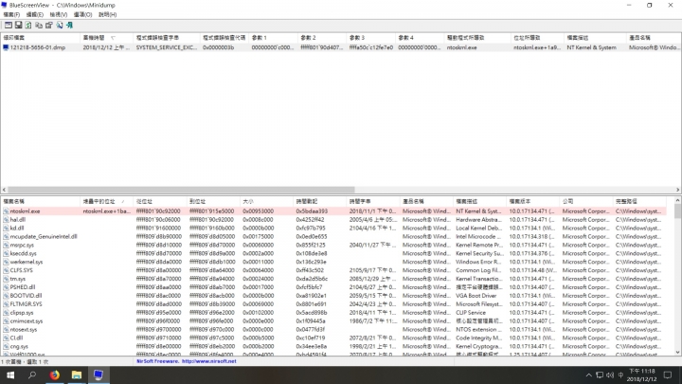Sort upper pane by 當機時間 column header
This screenshot has height=384, width=682.
pos(106,38)
